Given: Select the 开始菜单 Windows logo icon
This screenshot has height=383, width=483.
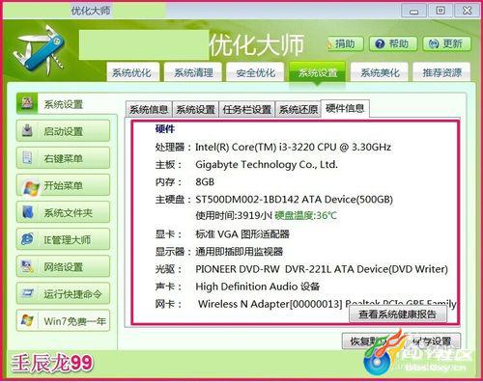Looking at the screenshot, I should (x=31, y=186).
